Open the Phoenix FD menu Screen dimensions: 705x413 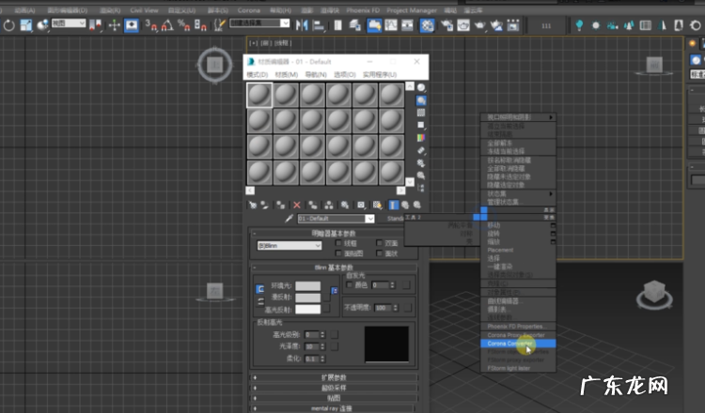[363, 10]
